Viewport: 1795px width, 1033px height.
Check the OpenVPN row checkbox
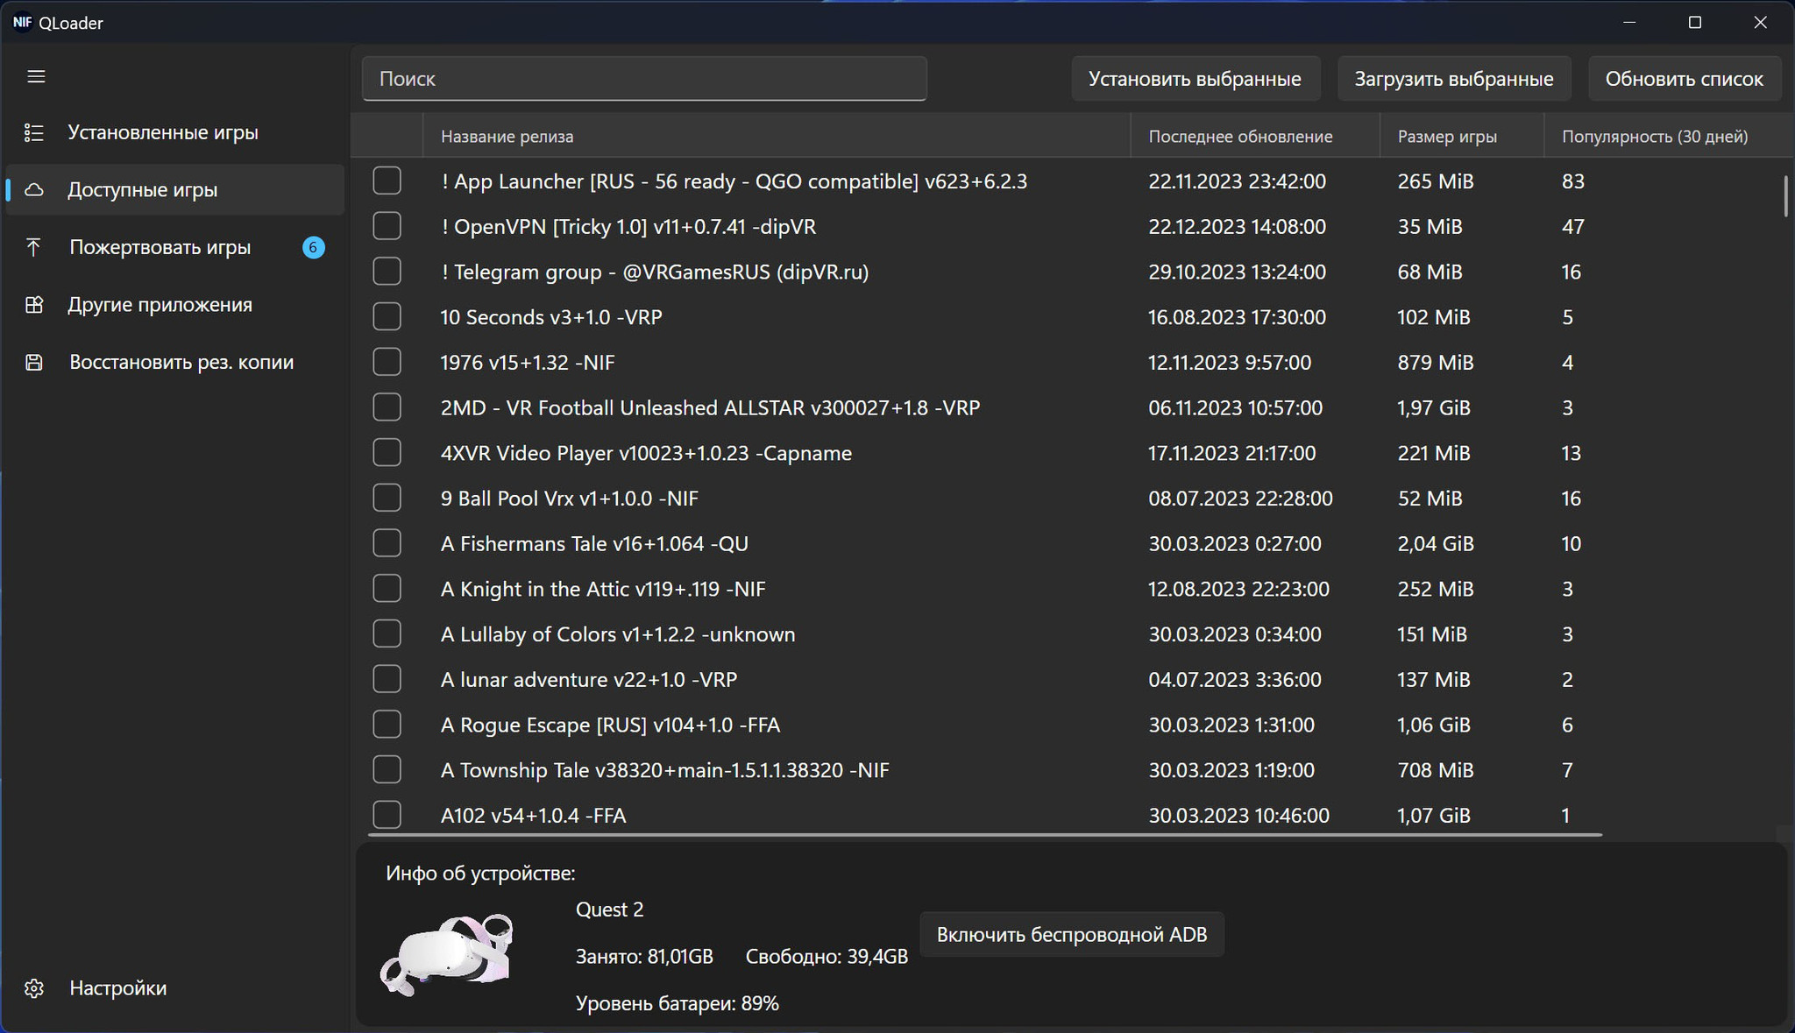(387, 226)
